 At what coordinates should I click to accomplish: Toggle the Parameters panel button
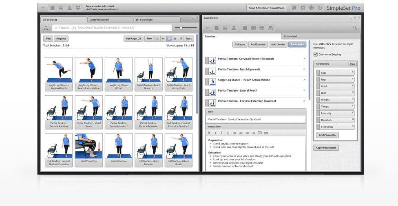pyautogui.click(x=297, y=44)
